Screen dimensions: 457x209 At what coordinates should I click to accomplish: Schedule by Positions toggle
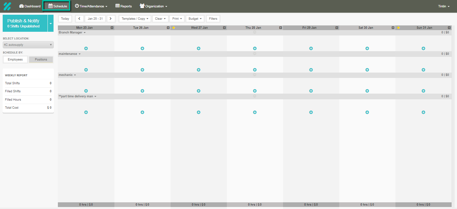(x=41, y=60)
